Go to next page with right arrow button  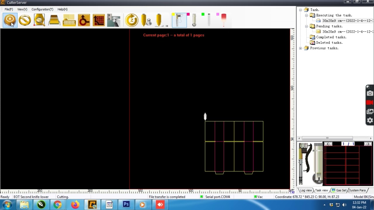pyautogui.click(x=368, y=144)
